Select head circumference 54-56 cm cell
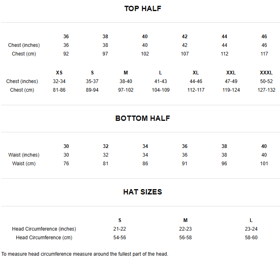This screenshot has width=280, height=259. point(120,238)
